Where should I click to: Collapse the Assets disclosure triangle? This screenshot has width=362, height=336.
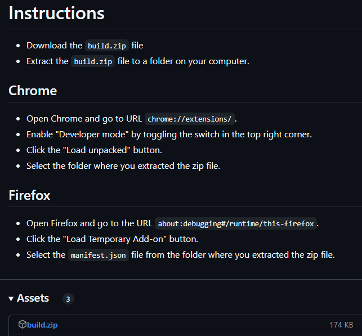pos(11,298)
